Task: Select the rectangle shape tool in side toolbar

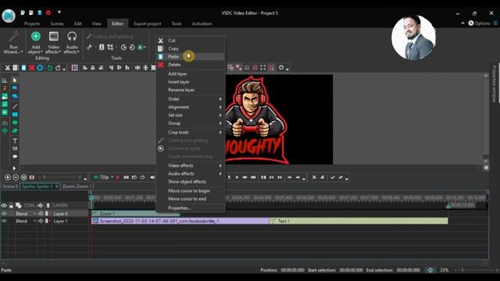Action: 15,114
